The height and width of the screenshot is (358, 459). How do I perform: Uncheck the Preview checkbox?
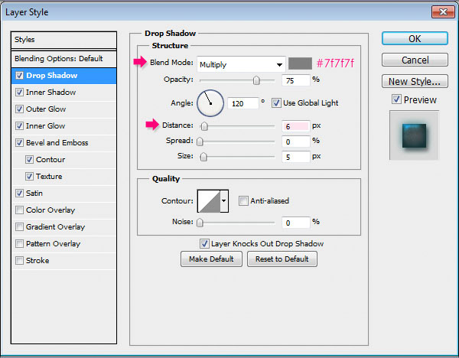(396, 99)
